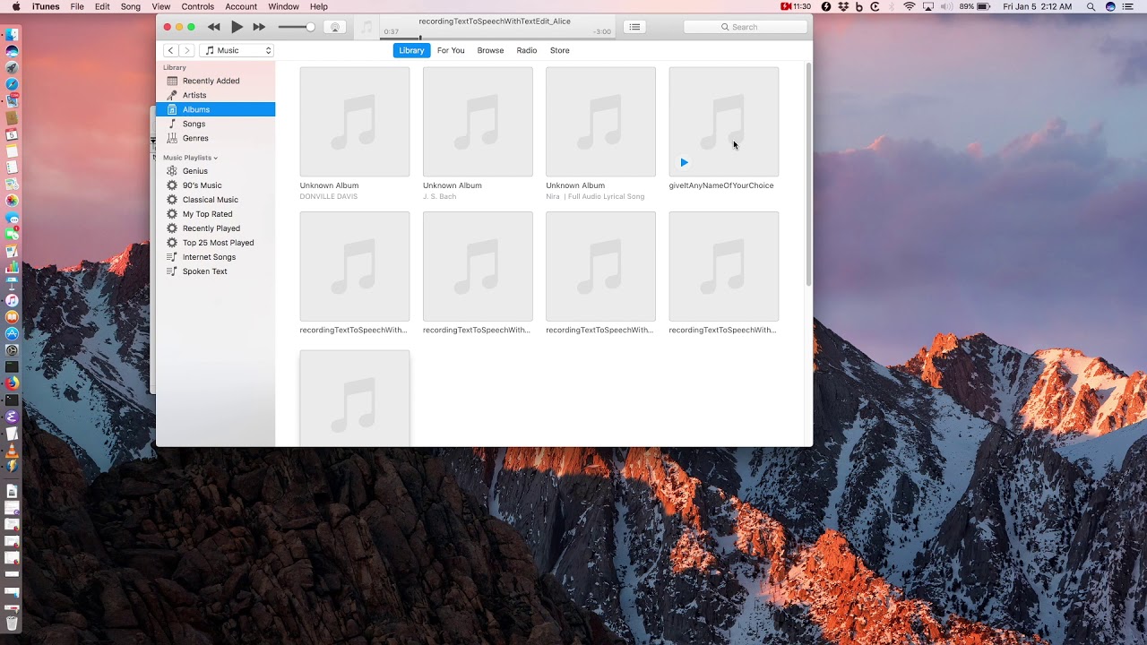The height and width of the screenshot is (645, 1147).
Task: Open the Dropbox menu bar icon
Action: click(x=843, y=6)
